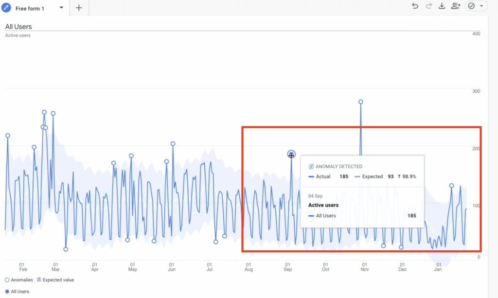
Task: Redo the last change
Action: tap(428, 6)
